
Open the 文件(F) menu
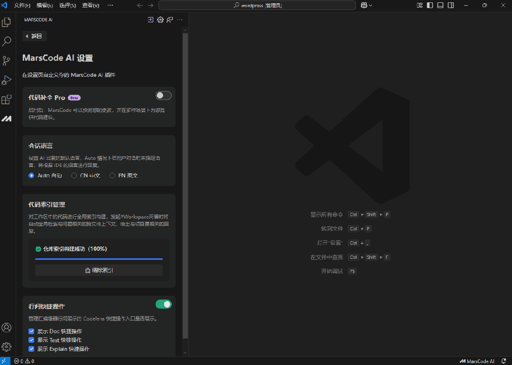coord(22,5)
